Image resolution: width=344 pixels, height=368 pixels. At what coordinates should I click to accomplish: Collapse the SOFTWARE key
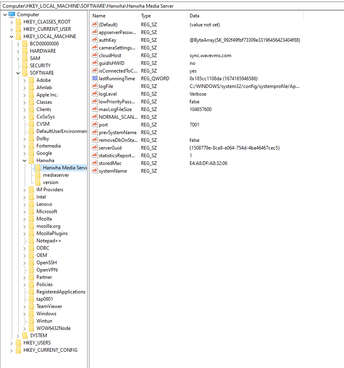pos(18,73)
